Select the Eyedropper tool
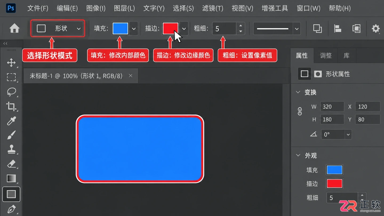 point(11,121)
